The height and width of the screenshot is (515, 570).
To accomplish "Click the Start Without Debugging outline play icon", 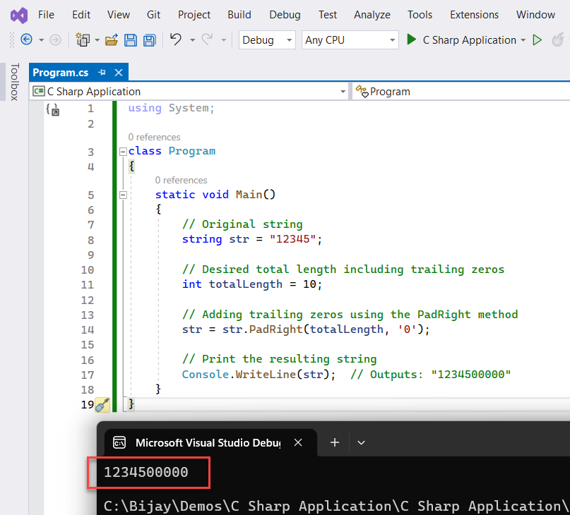I will [537, 40].
